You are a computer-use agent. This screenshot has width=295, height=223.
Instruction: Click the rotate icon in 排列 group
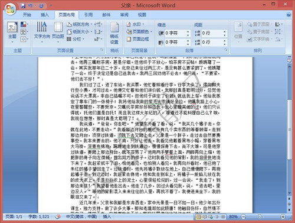coord(278,39)
